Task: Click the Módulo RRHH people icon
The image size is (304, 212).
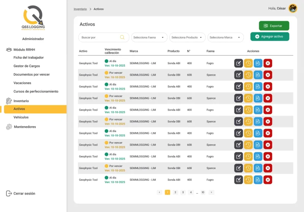Action: pyautogui.click(x=9, y=50)
